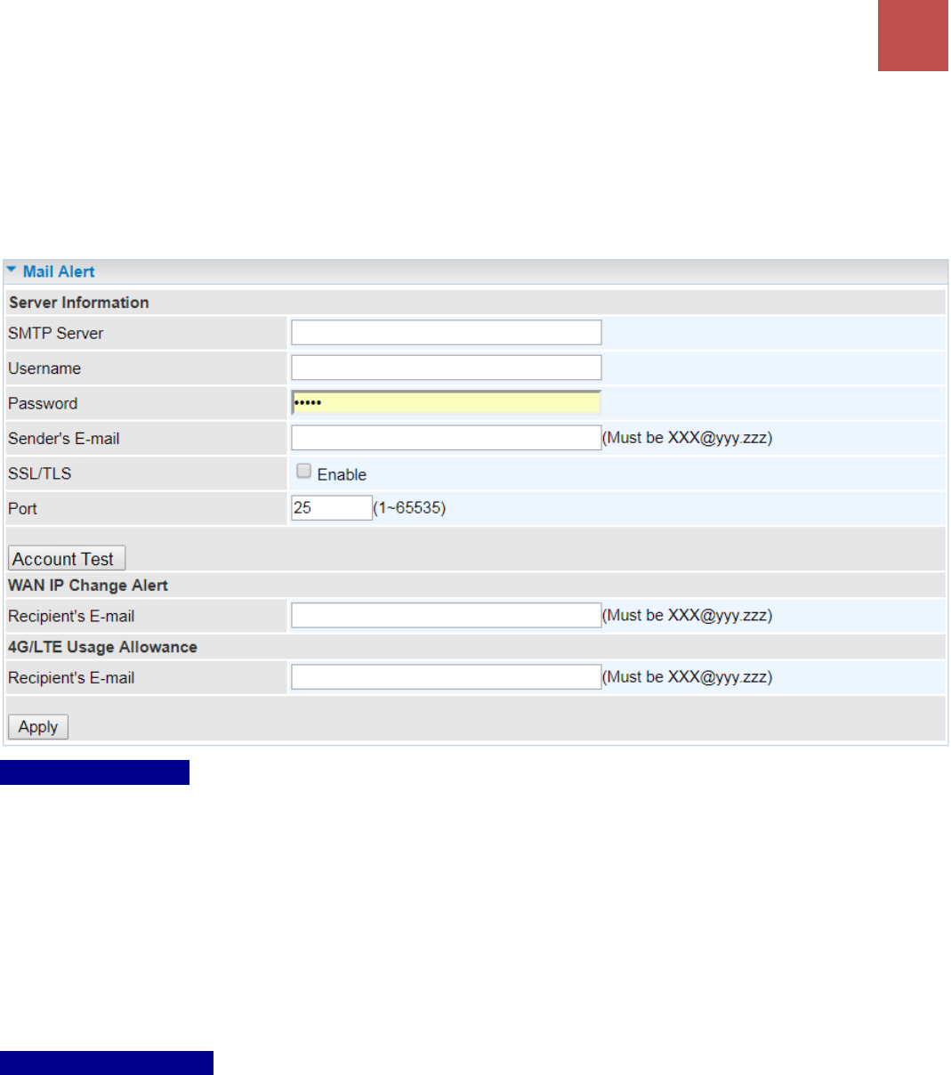Image resolution: width=951 pixels, height=1075 pixels.
Task: Click the SMTP Server input field
Action: point(447,333)
